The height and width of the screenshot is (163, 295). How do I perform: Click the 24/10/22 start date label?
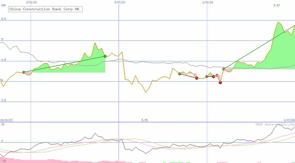pyautogui.click(x=6, y=120)
